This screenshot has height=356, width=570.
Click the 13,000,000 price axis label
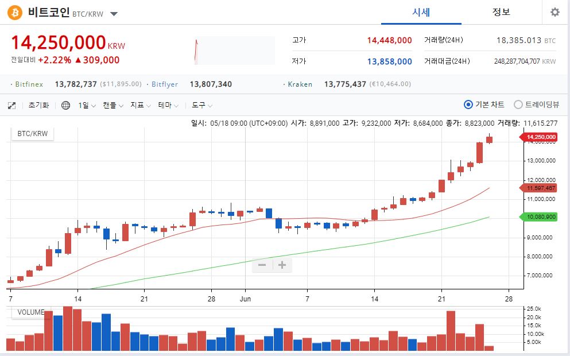coord(541,161)
